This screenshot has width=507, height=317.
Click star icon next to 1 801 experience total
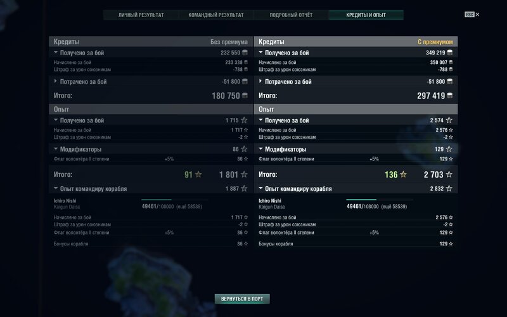coord(244,174)
